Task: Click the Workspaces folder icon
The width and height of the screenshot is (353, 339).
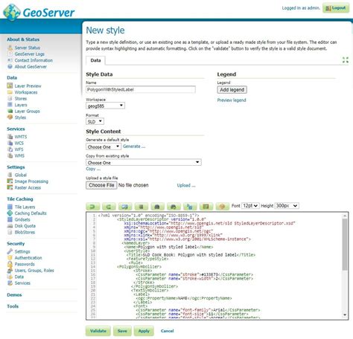Action: point(10,92)
